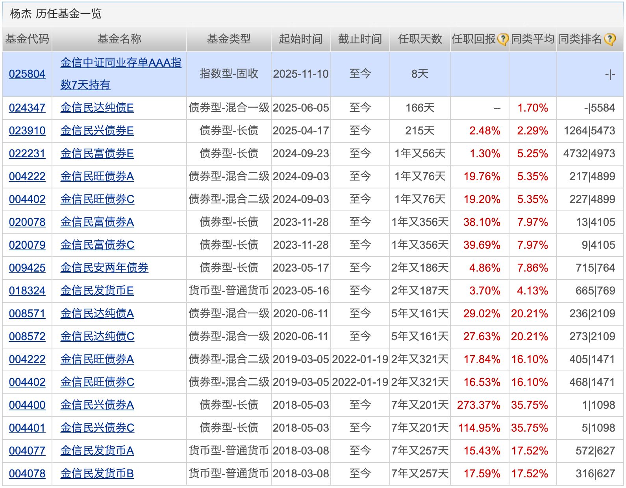Click the 任职天数 column header
The width and height of the screenshot is (626, 488).
point(420,39)
